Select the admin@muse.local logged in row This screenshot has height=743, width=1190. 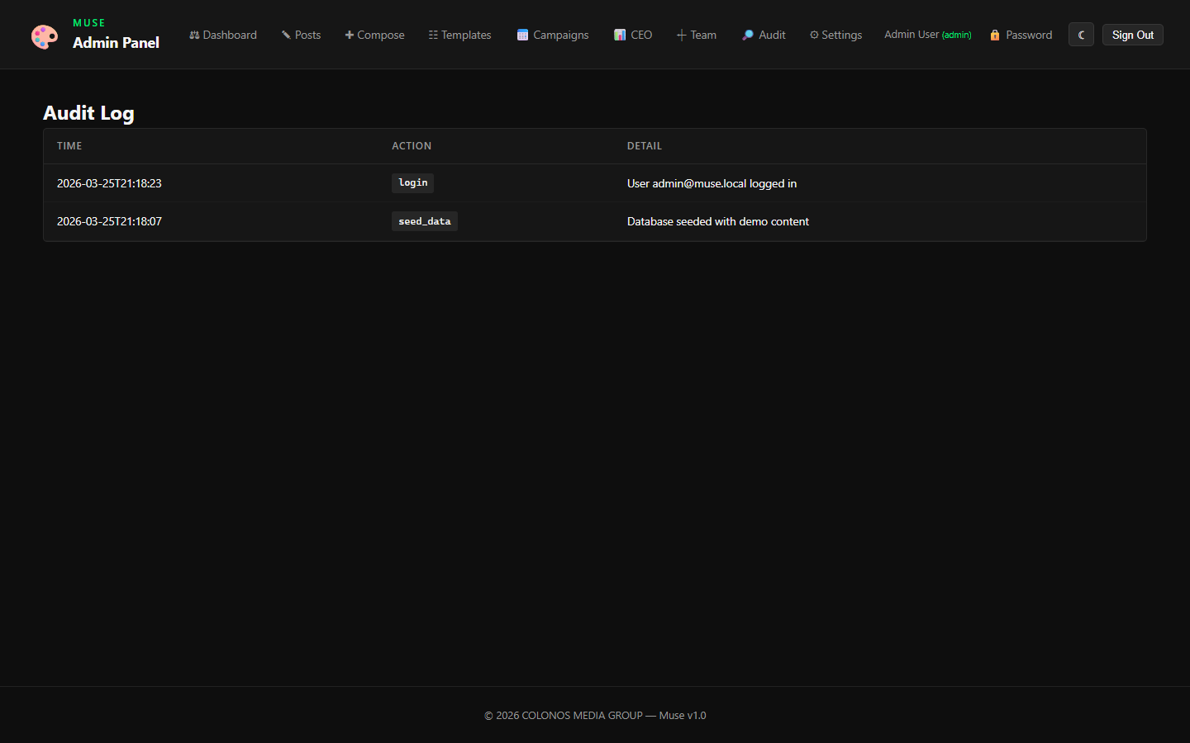click(712, 183)
